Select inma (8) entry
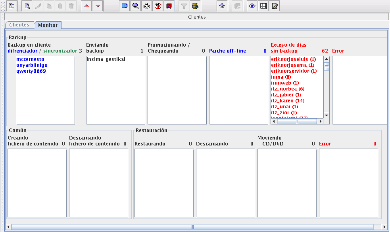Viewport: 390px width, 232px height. pos(281,77)
